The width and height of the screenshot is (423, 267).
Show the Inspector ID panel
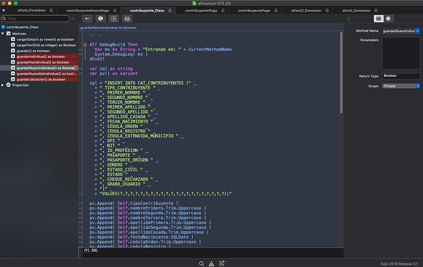(x=378, y=18)
